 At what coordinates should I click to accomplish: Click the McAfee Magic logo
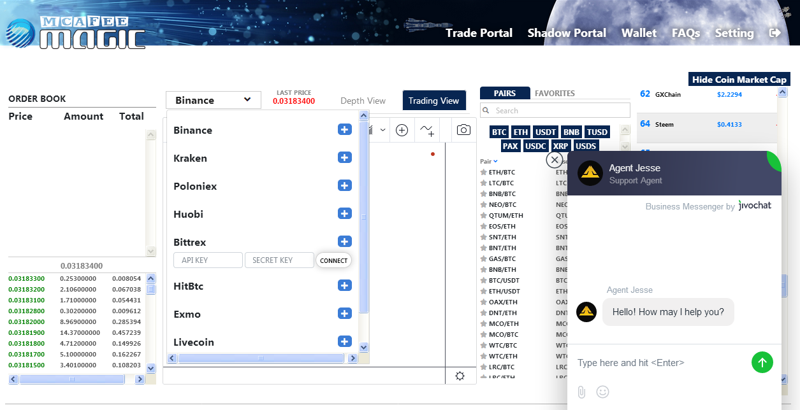[x=76, y=32]
